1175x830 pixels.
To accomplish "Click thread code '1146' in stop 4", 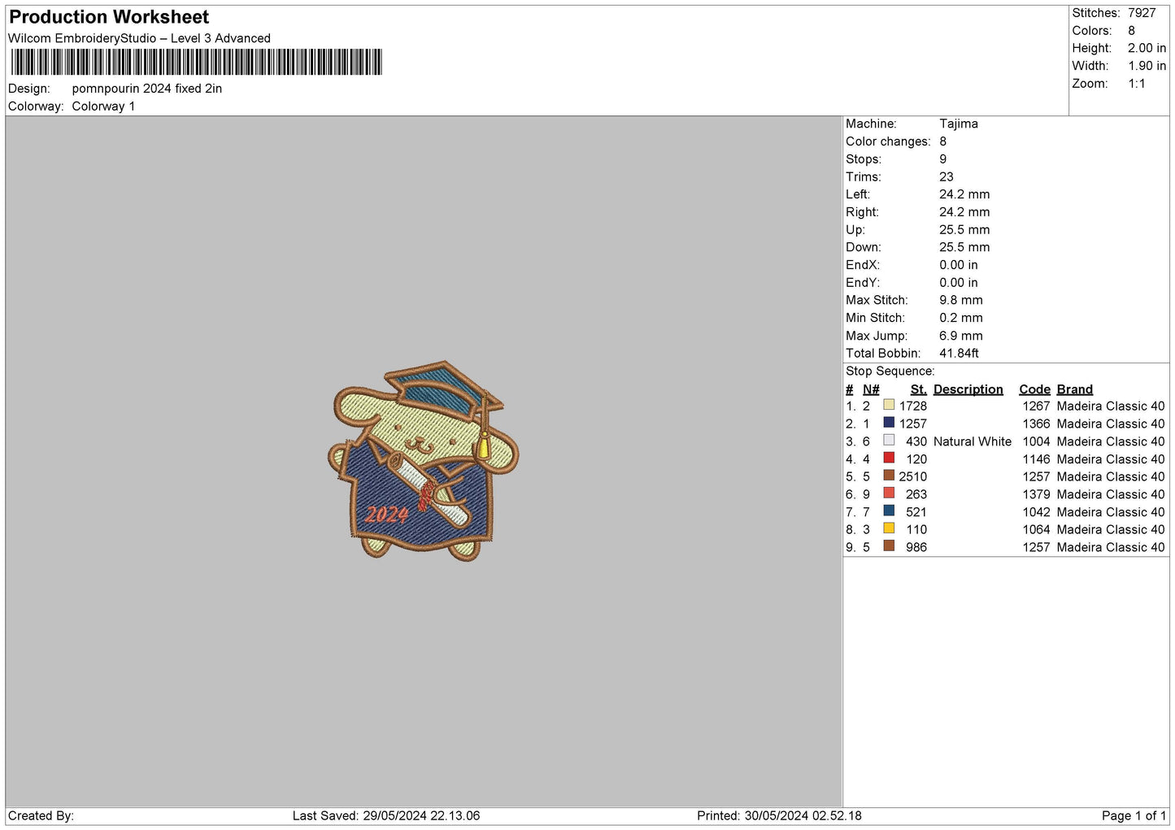I will 1037,458.
